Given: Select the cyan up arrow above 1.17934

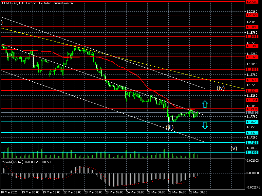Looking at the screenshot, I should pos(205,104).
